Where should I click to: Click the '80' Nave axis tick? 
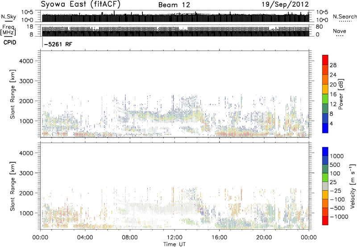319,27
